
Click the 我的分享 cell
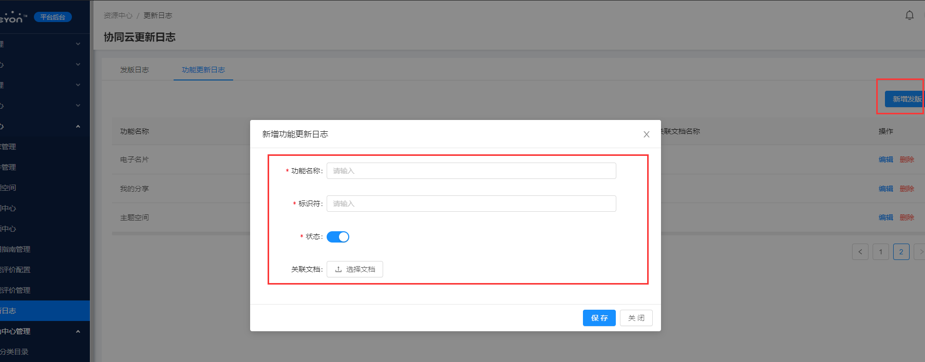click(x=134, y=189)
